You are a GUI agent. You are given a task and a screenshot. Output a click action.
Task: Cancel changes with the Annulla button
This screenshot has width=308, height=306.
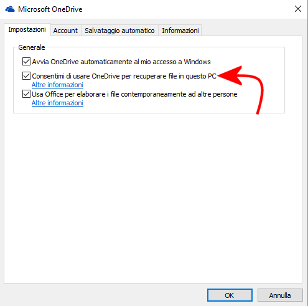point(280,295)
